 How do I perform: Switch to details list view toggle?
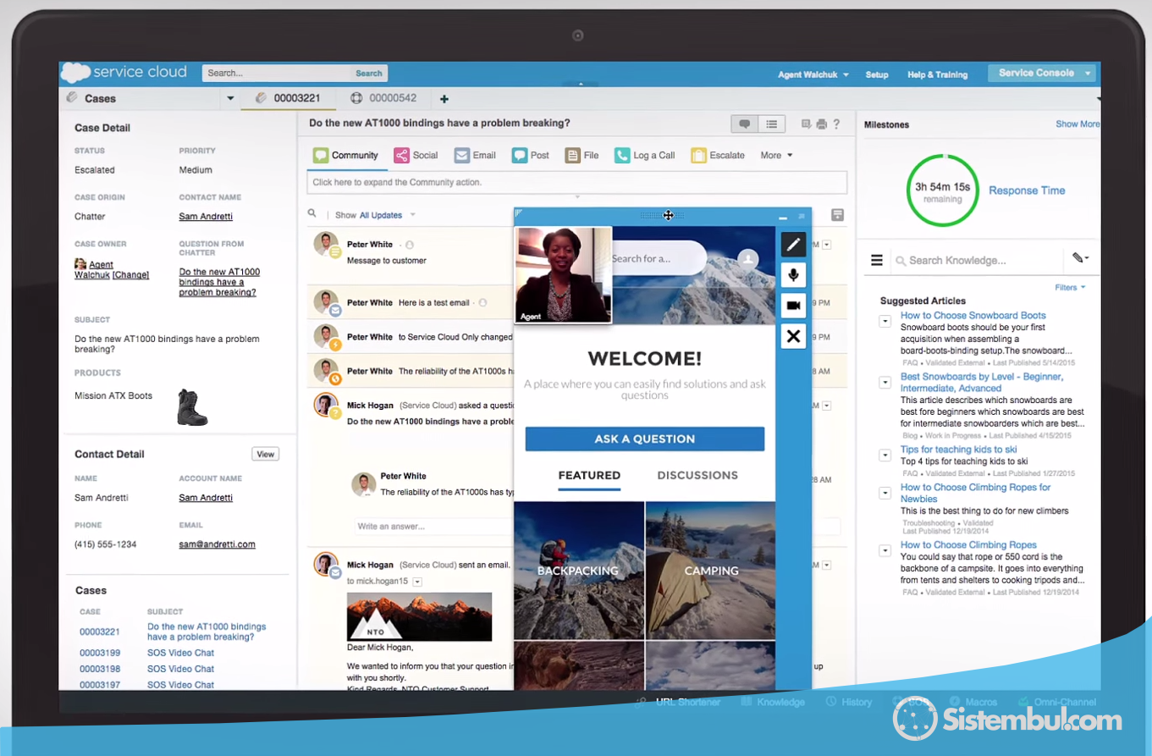coord(772,124)
